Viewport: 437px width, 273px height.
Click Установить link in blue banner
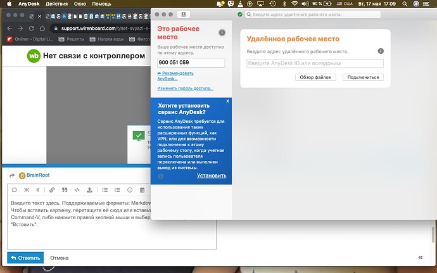(212, 175)
